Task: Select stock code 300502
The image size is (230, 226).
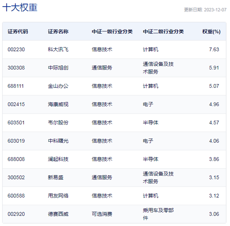Action: coord(16,177)
